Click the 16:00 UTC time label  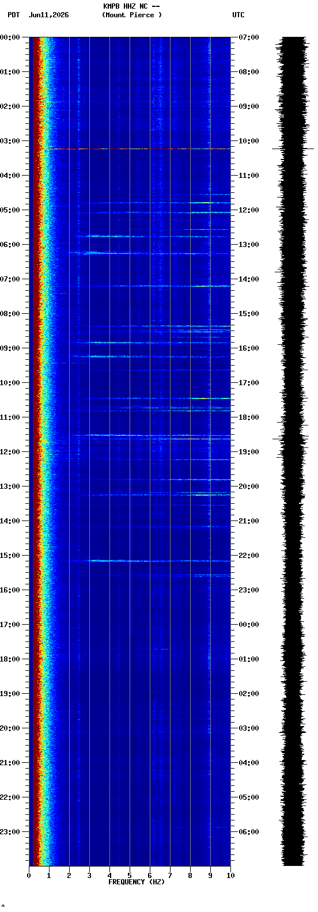pos(249,348)
